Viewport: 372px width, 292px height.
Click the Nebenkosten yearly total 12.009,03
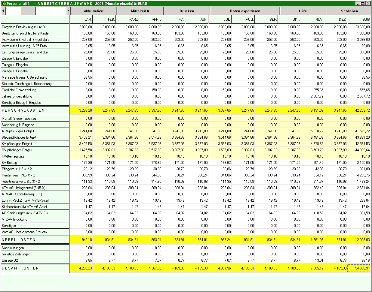[359, 240]
